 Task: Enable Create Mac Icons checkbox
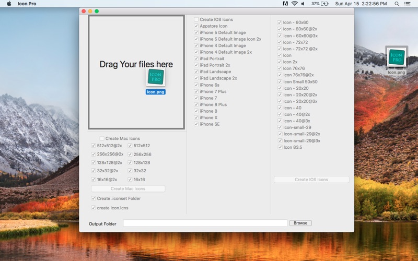click(102, 138)
